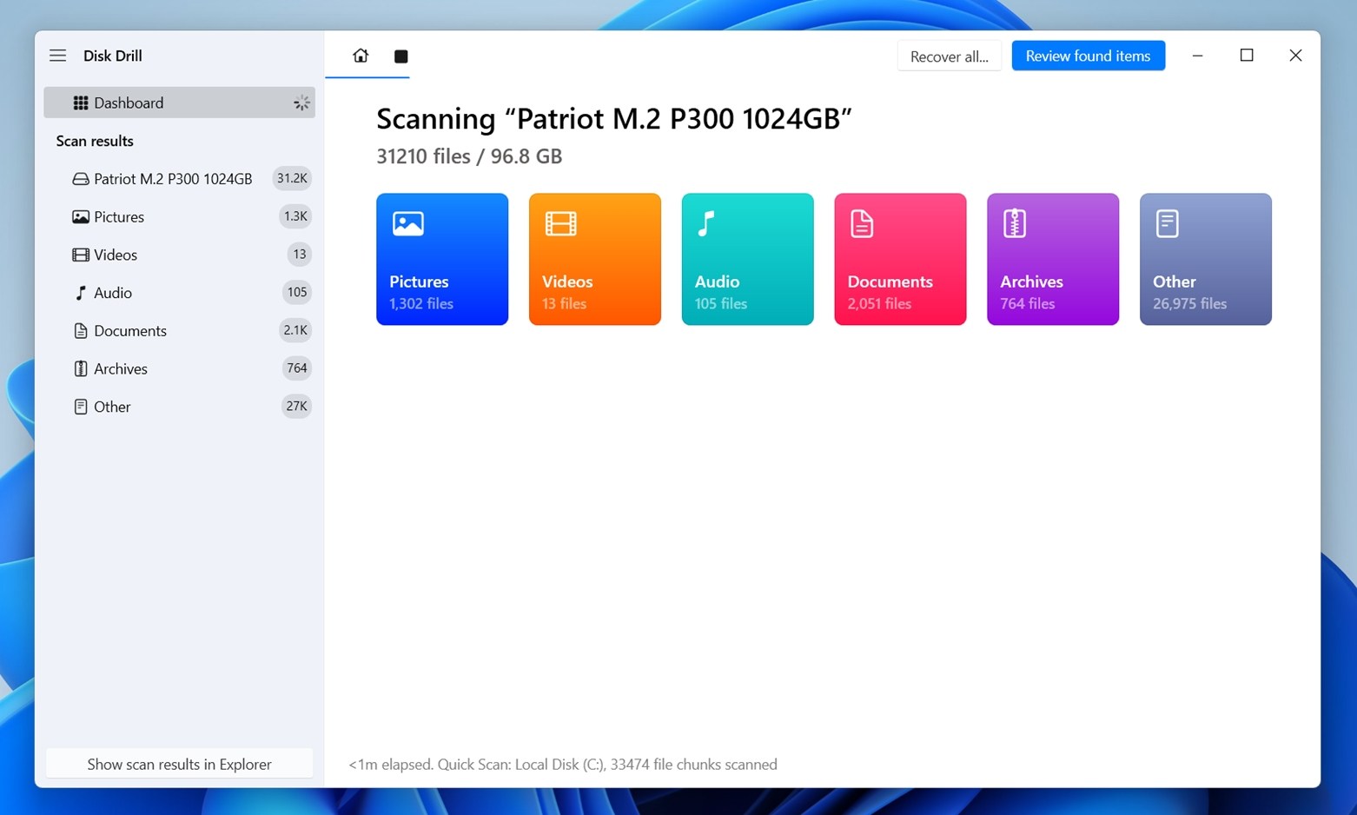Open the Documents tile with 2,051 files
Viewport: 1357px width, 815px height.
(x=899, y=258)
